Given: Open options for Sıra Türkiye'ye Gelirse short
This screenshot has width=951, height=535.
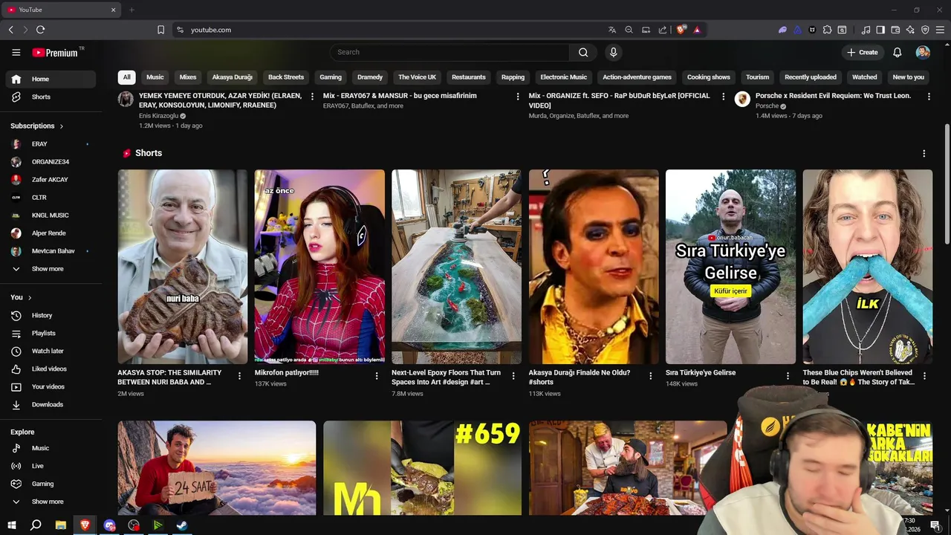Looking at the screenshot, I should coord(788,376).
